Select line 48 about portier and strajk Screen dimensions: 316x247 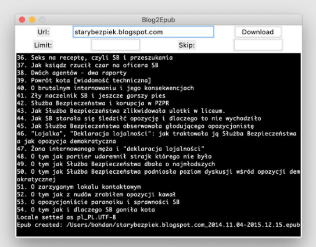[x=114, y=156]
